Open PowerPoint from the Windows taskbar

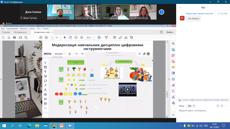(62, 126)
